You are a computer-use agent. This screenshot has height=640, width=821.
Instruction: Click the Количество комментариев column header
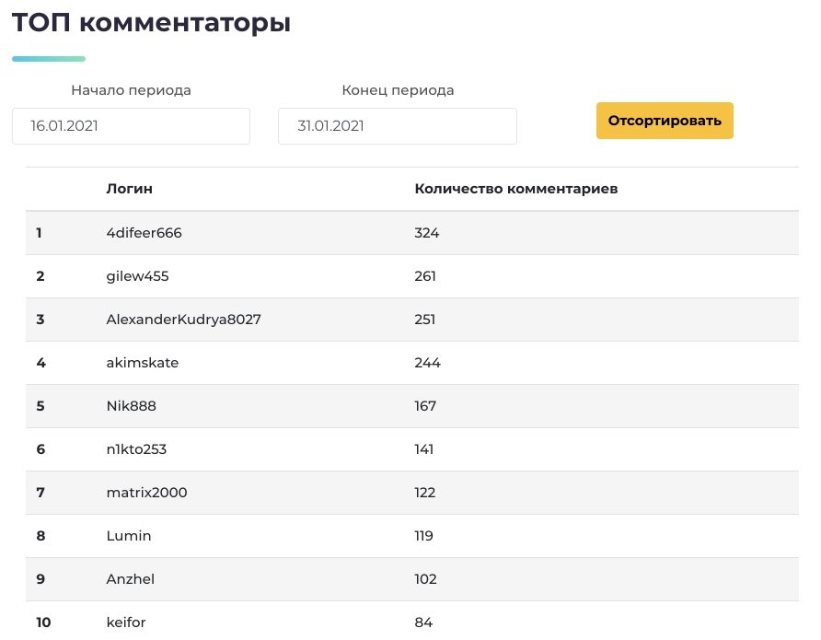[515, 189]
